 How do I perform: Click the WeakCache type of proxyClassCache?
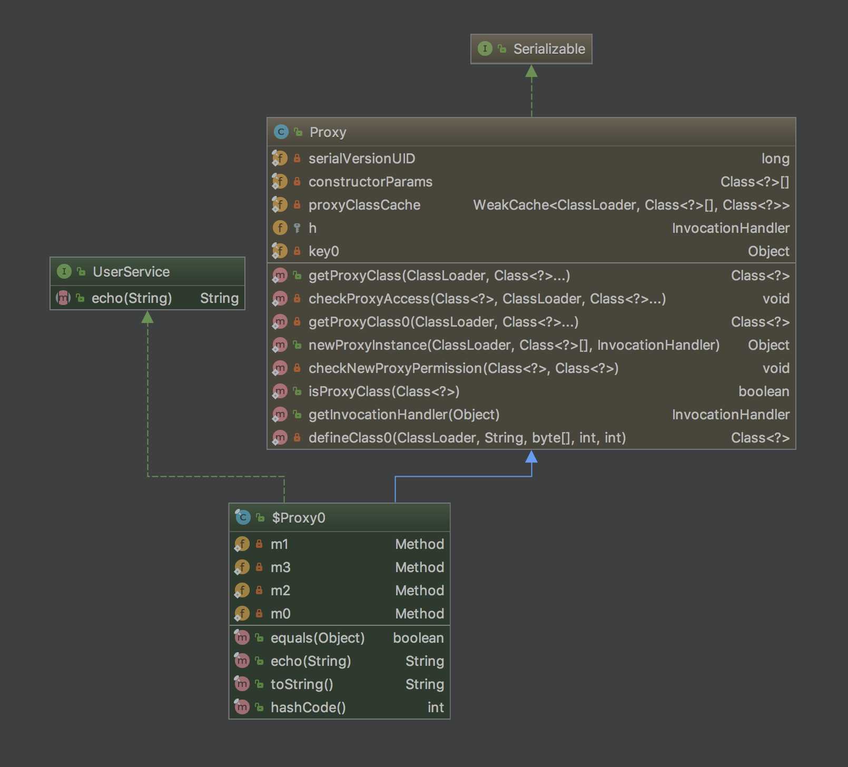coord(631,205)
